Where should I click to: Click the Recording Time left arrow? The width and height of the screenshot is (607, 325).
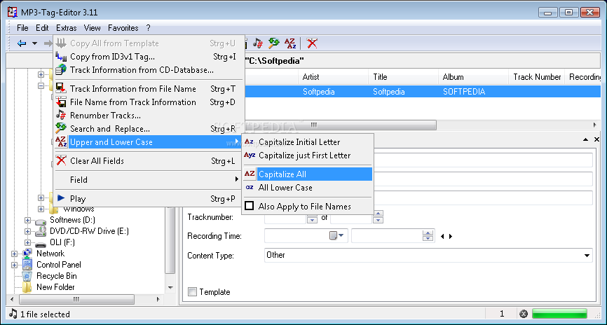pyautogui.click(x=442, y=236)
